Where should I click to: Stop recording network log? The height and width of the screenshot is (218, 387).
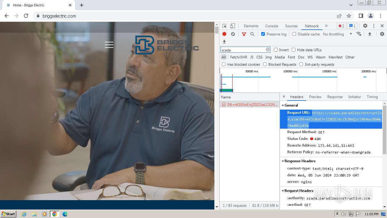click(x=224, y=34)
